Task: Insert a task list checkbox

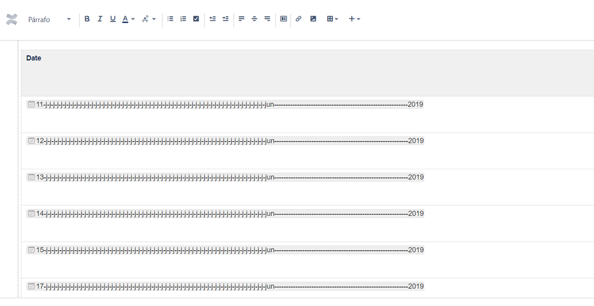Action: (x=196, y=18)
